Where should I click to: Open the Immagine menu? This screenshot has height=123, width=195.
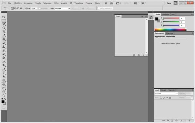[x=28, y=3]
